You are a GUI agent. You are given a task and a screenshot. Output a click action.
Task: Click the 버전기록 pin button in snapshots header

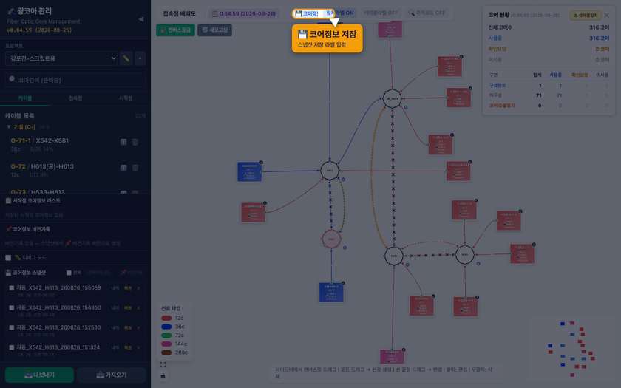pos(132,273)
